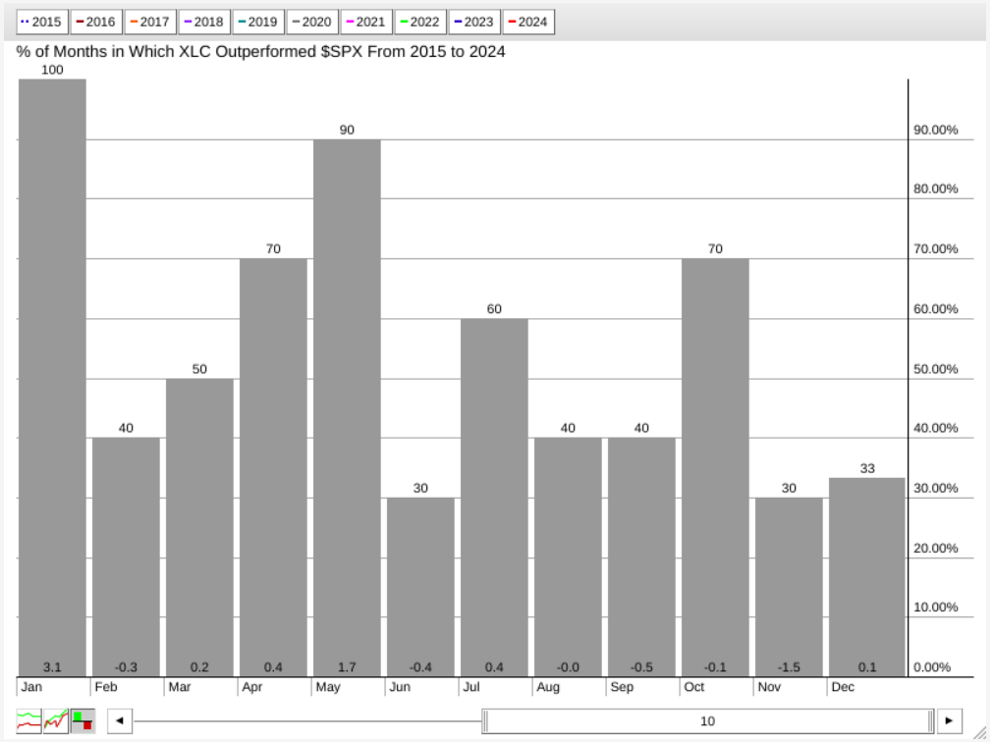Toggle the 2018 year legend button

click(204, 23)
